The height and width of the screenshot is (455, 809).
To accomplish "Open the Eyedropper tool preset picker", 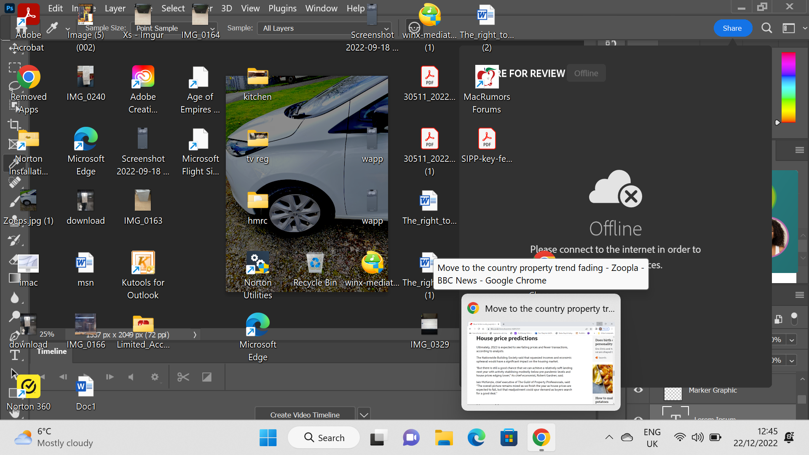I will pos(67,29).
